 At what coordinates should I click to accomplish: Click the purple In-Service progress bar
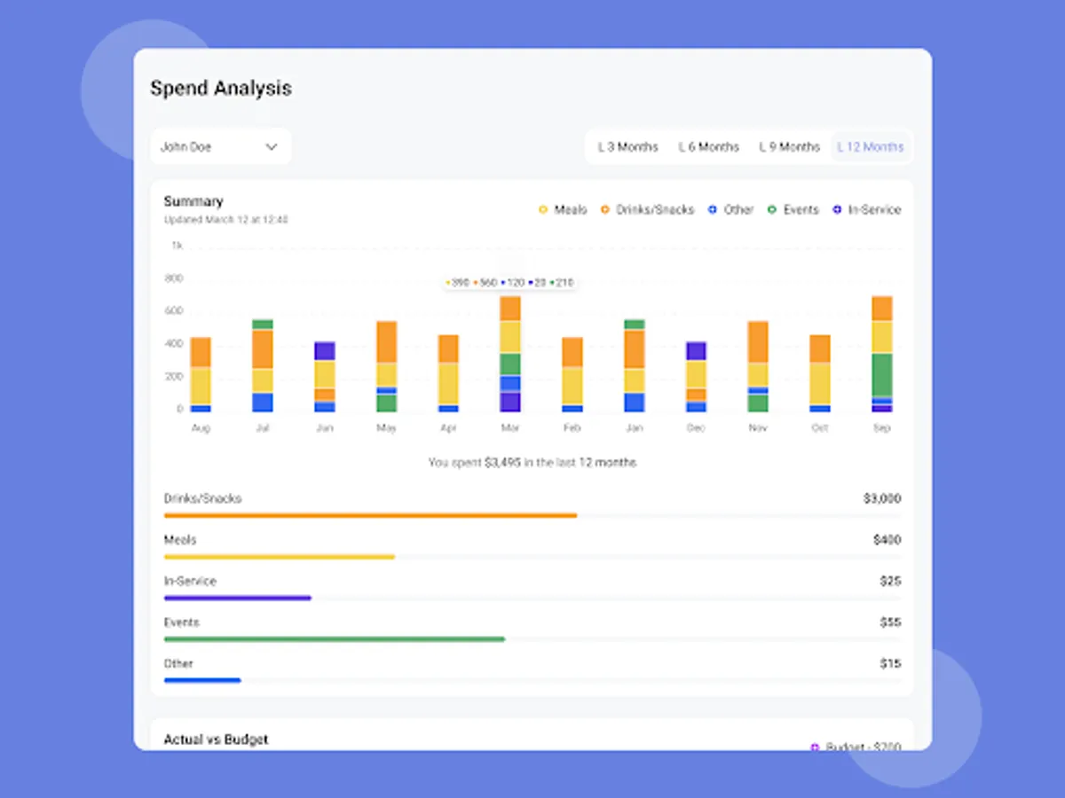coord(237,598)
